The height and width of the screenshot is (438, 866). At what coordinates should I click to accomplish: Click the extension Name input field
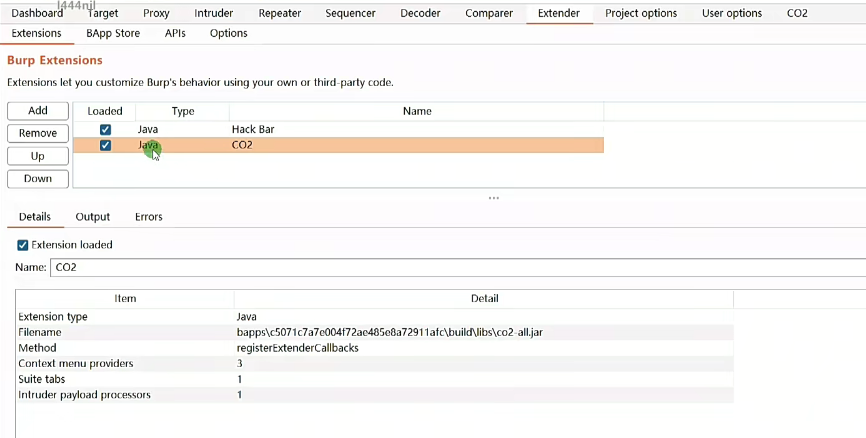click(458, 267)
